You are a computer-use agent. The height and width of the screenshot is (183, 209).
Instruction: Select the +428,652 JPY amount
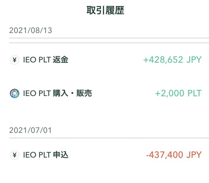pyautogui.click(x=172, y=60)
